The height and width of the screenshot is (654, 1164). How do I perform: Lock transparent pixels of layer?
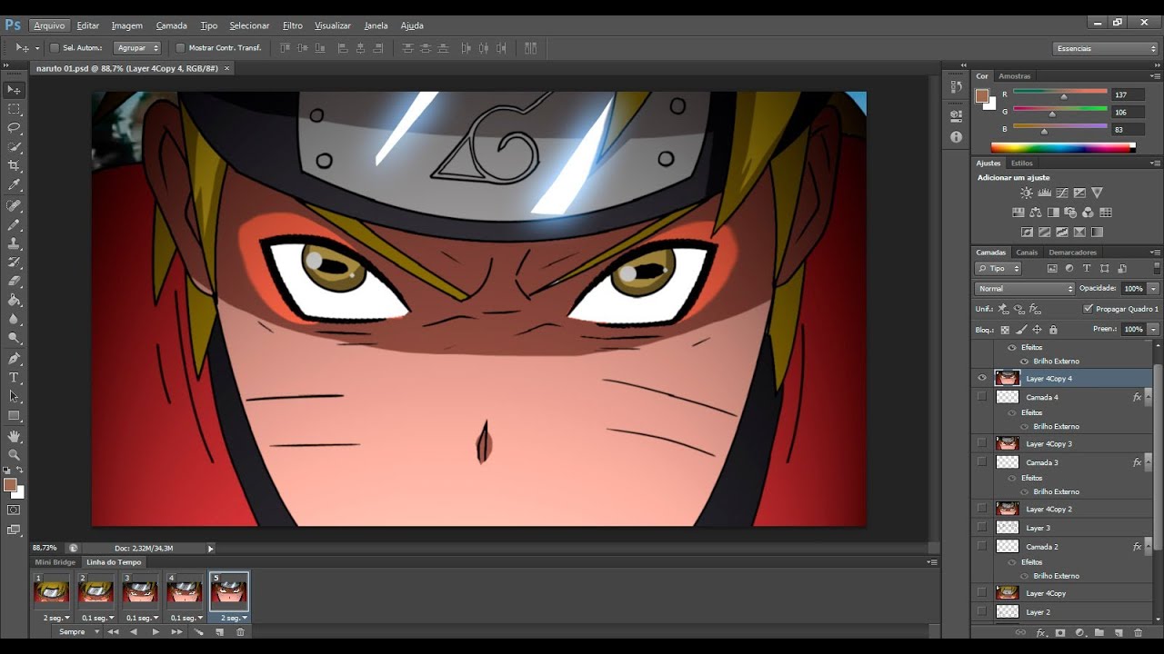pyautogui.click(x=1005, y=330)
